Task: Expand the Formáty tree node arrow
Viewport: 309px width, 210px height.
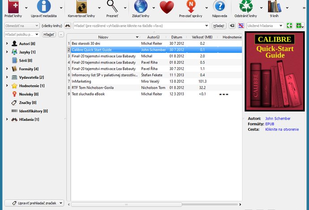Action: pyautogui.click(x=7, y=69)
